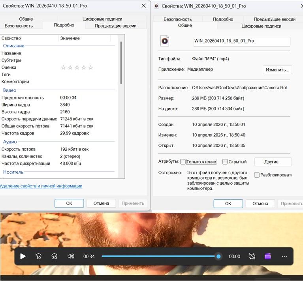Click the Аудио section heading
Screen dimensions: 303x281
click(x=10, y=142)
